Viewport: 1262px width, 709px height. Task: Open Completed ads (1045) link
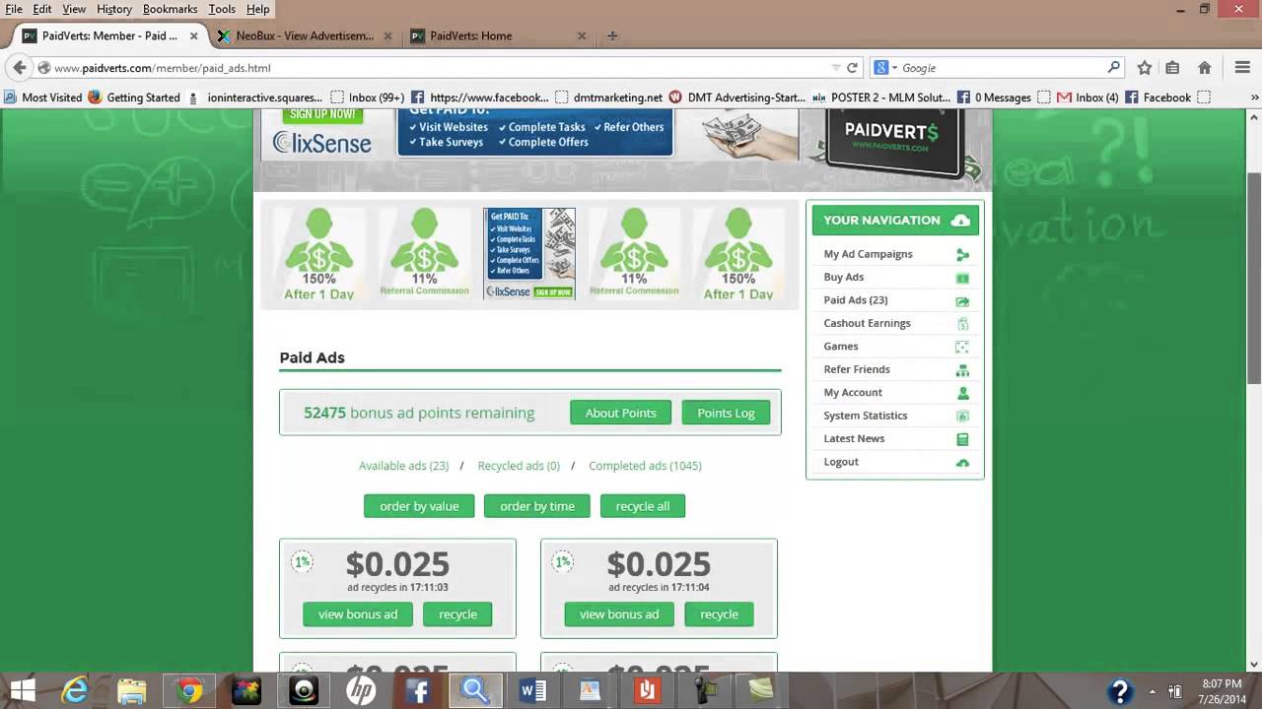pyautogui.click(x=645, y=466)
